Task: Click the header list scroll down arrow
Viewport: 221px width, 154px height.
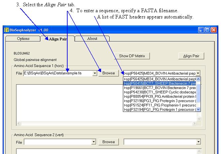Action: tap(198, 109)
